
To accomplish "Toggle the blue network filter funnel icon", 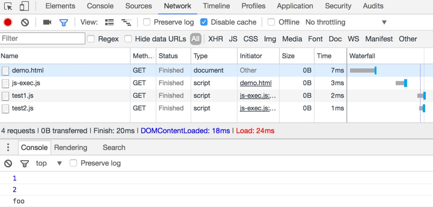I will point(64,22).
